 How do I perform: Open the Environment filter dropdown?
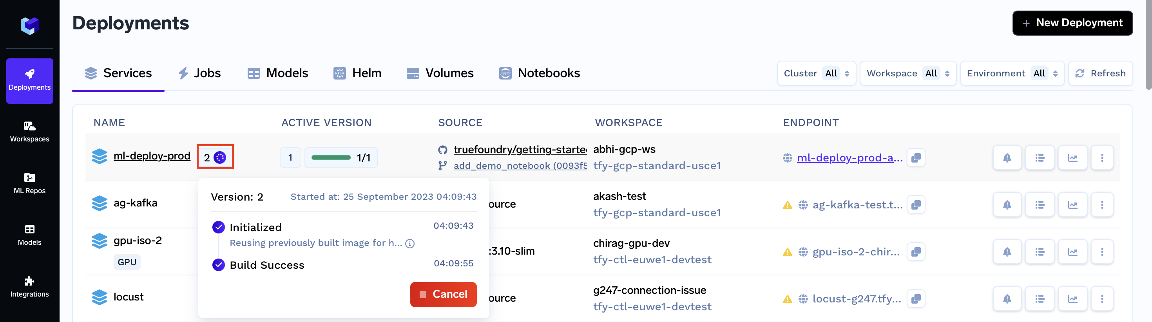(x=1013, y=73)
